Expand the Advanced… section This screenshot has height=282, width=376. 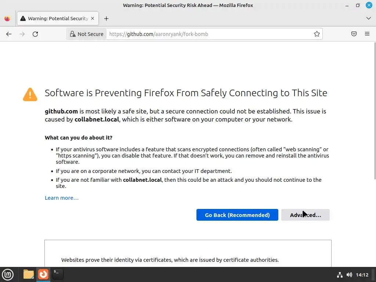(x=305, y=215)
